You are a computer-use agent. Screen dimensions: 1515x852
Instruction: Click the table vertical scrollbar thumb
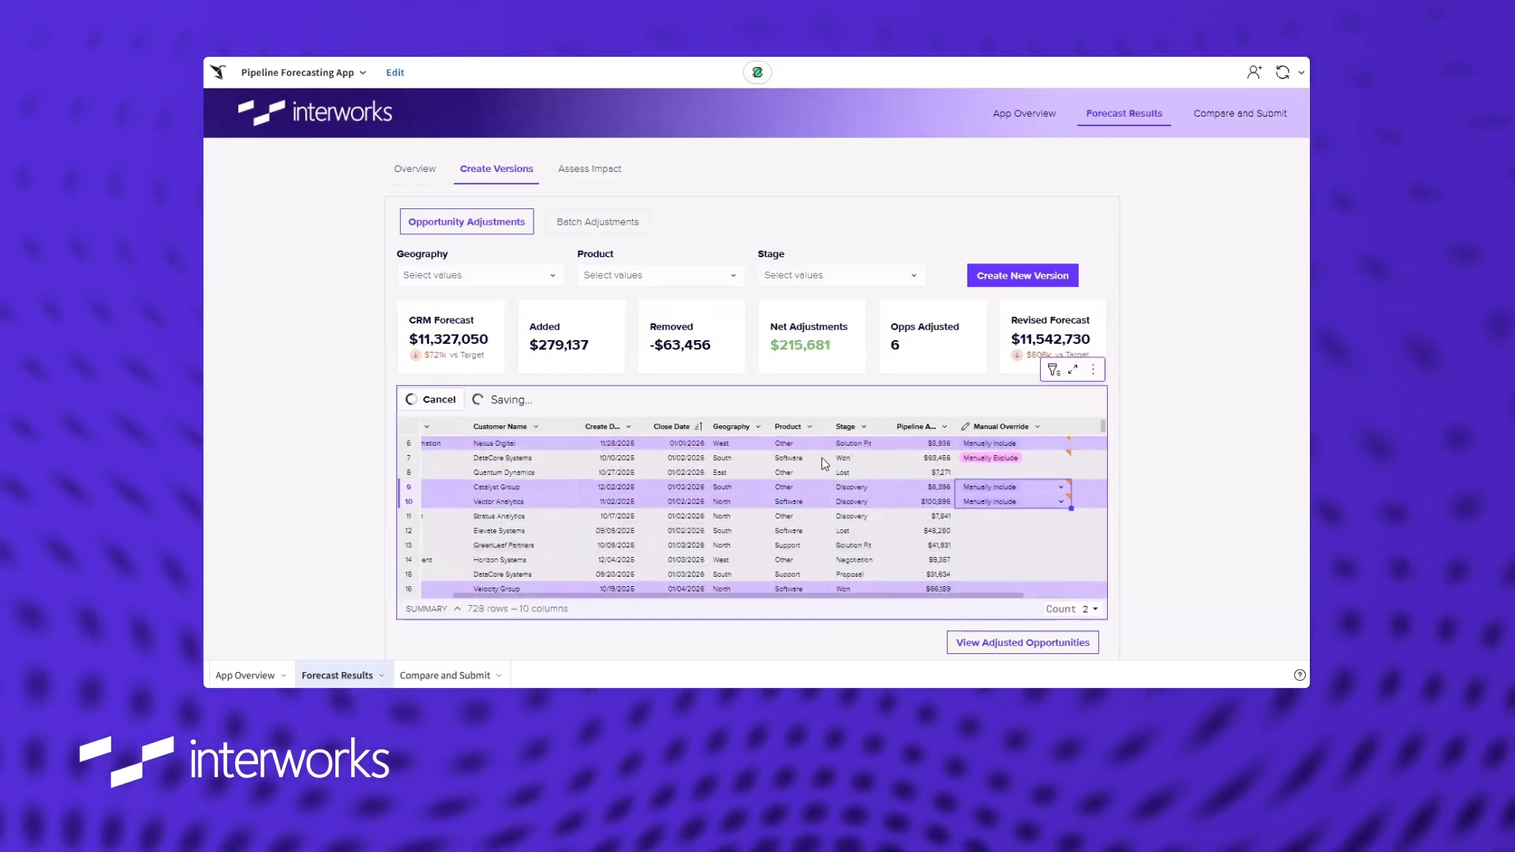point(1102,426)
